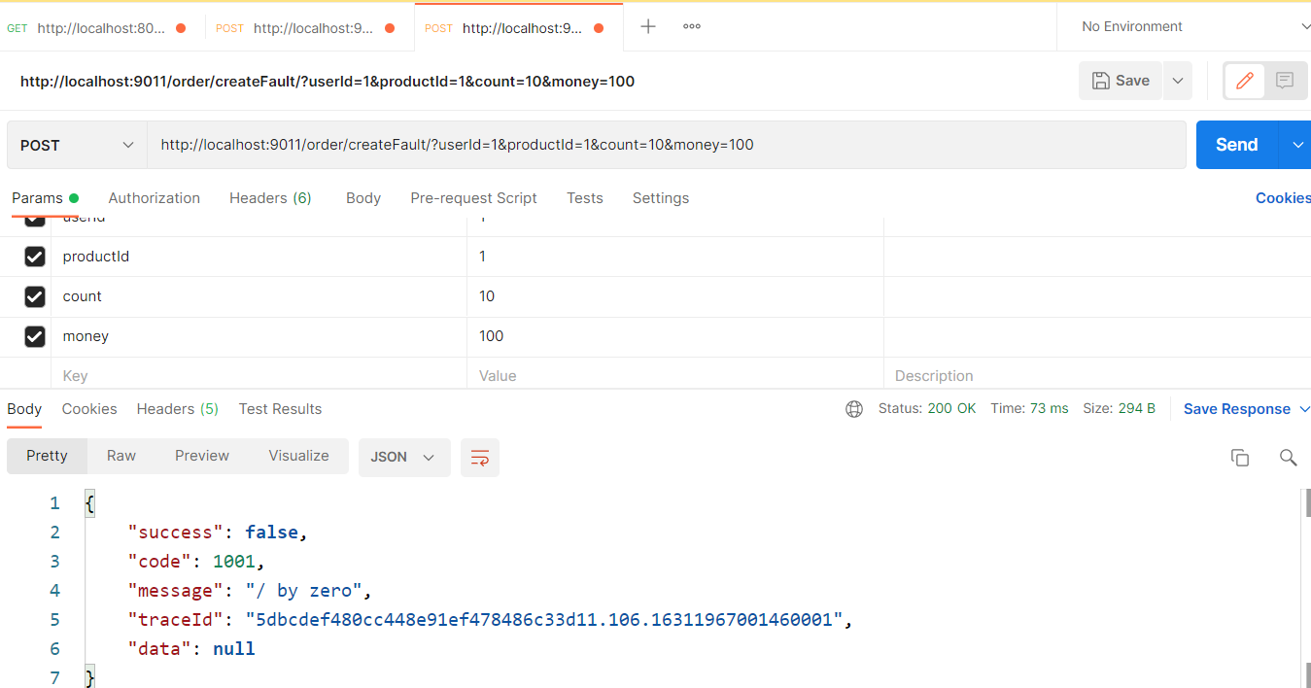The image size is (1311, 688).
Task: Click the blue Send button
Action: pos(1237,145)
